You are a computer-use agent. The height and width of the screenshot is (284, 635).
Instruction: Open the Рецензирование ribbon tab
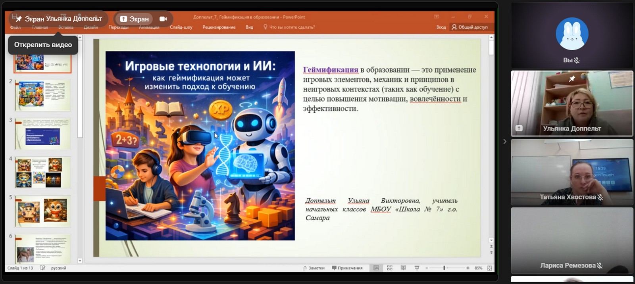point(219,27)
